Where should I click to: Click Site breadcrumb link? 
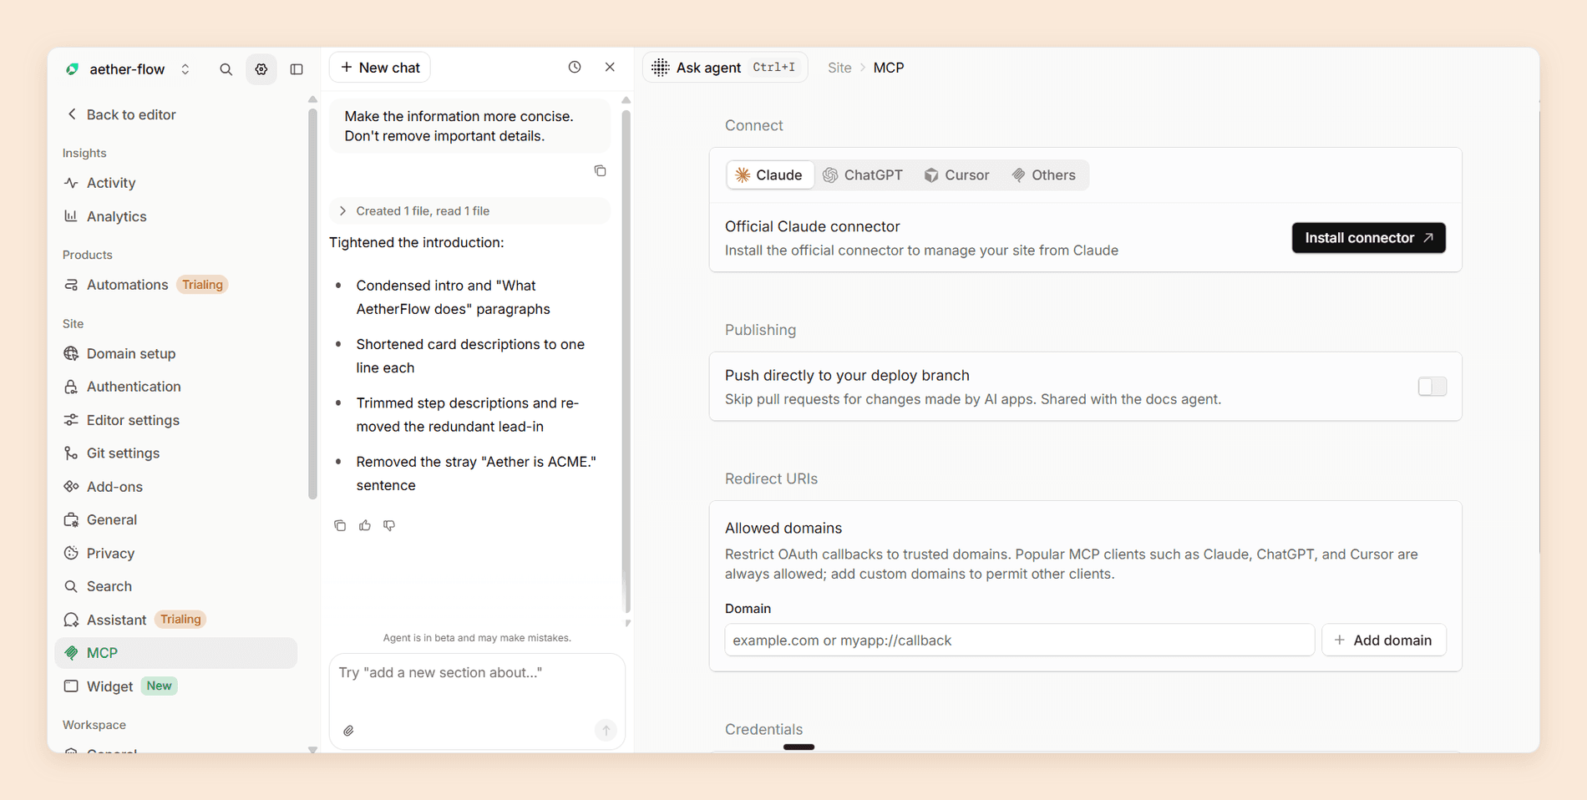coord(839,68)
